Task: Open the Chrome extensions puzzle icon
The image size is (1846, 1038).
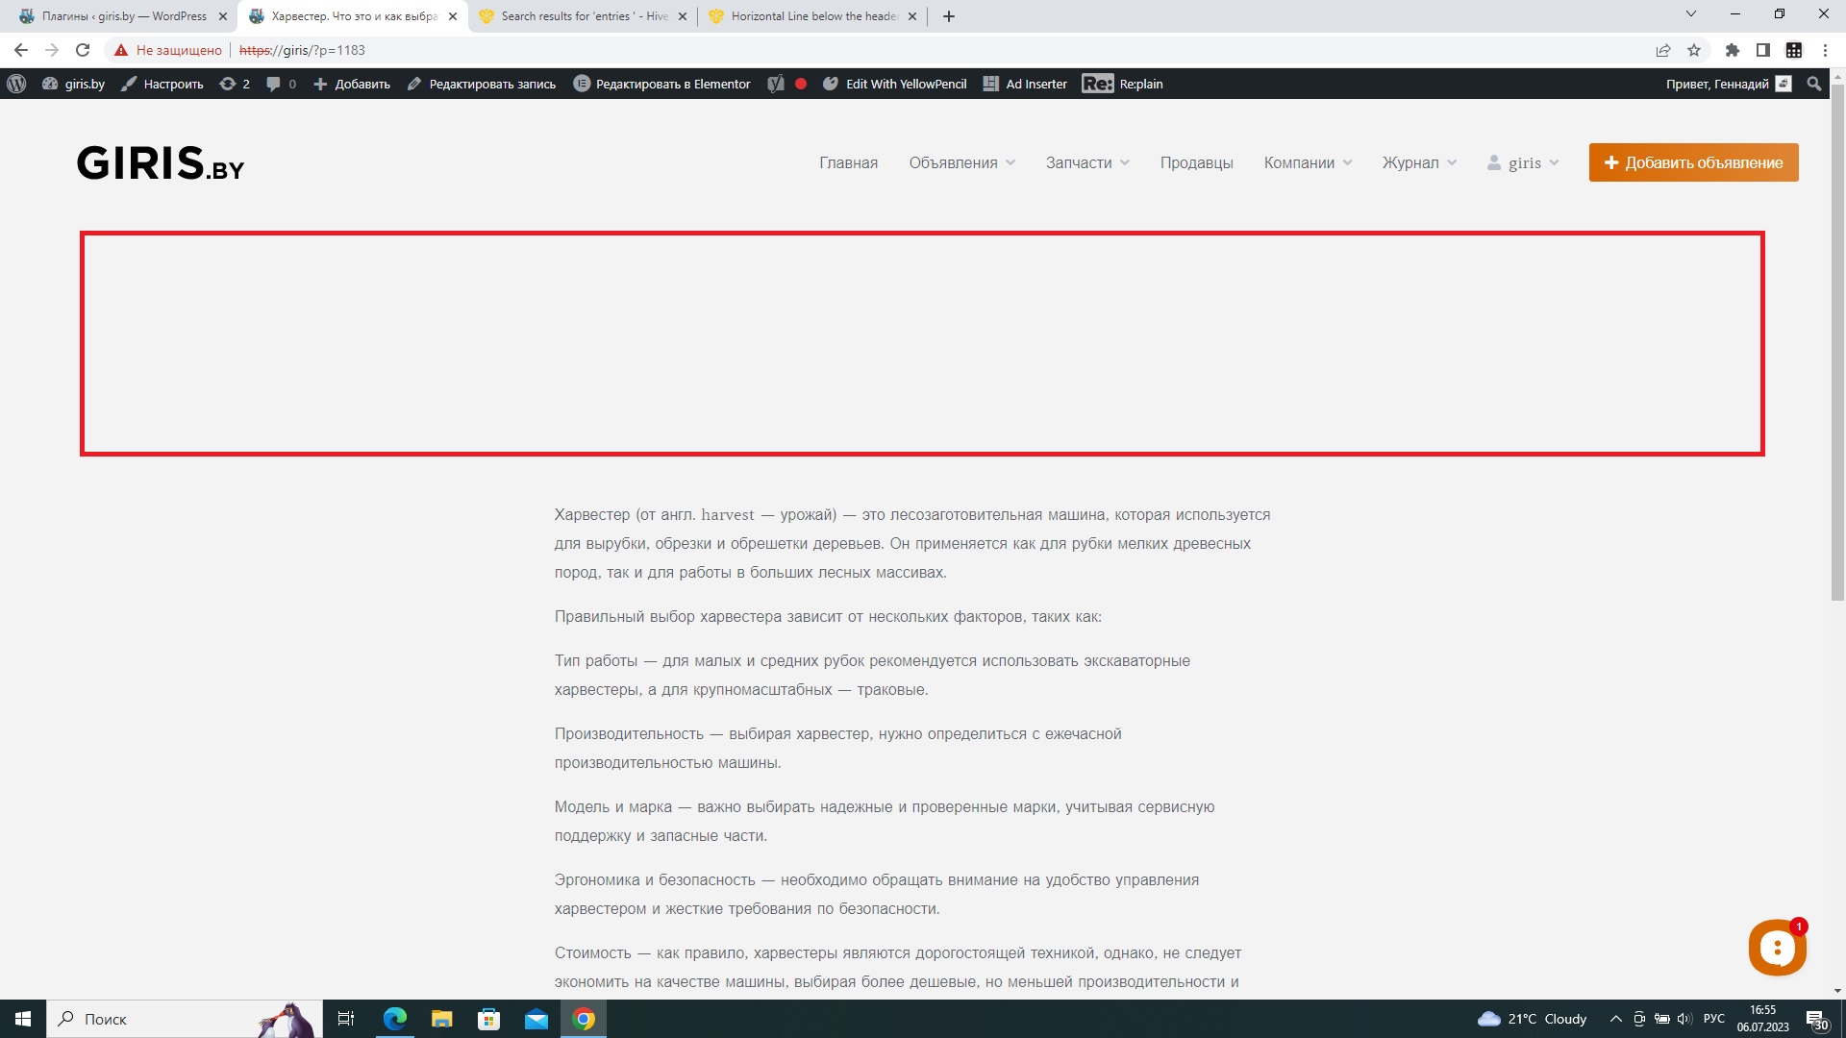Action: [x=1733, y=50]
